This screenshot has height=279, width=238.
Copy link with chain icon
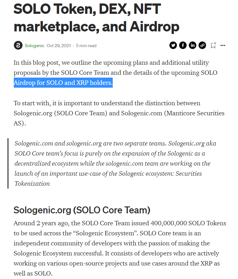(202, 45)
